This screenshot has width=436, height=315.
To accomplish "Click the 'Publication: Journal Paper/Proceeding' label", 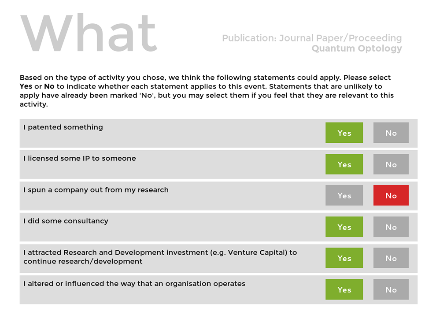I will pyautogui.click(x=312, y=38).
